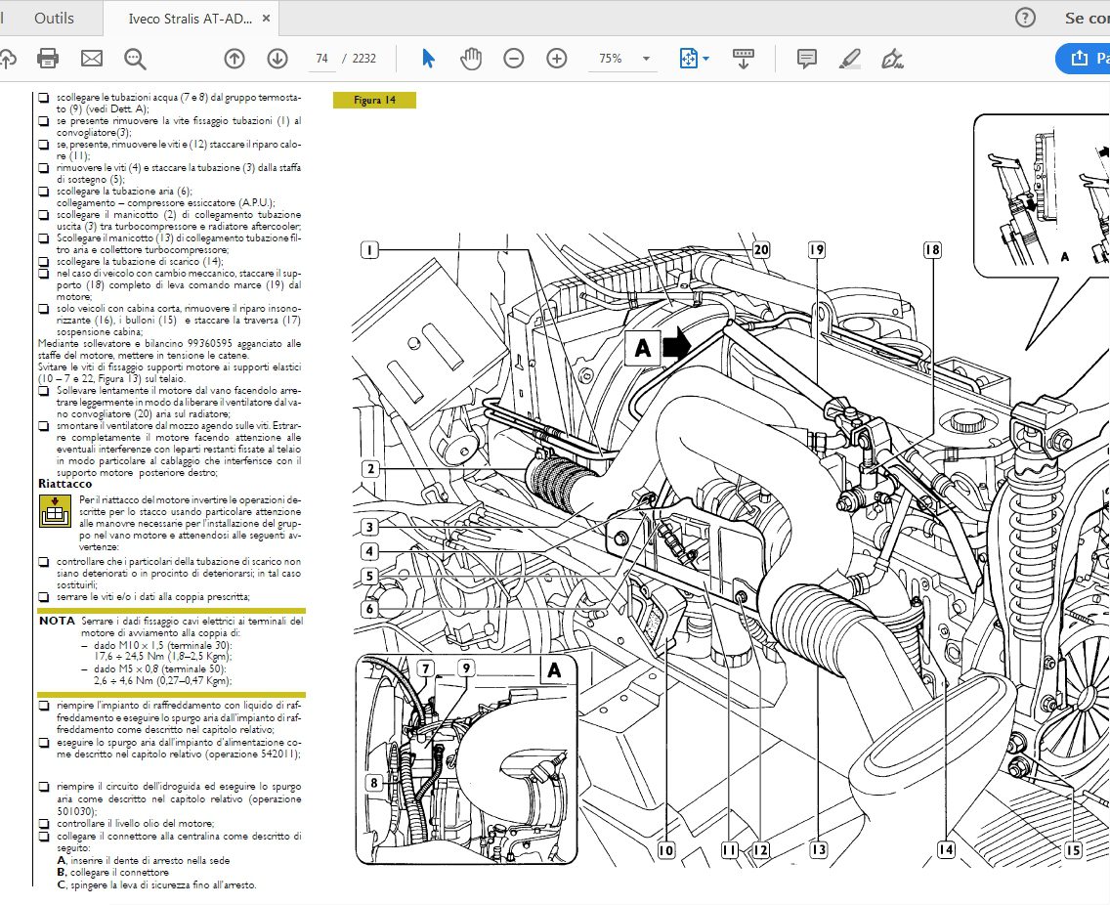Click the torque value '17,6 ÷ 24,5 Nm'
Screen dimensions: 1110x905
129,657
